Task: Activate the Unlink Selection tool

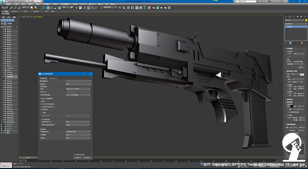Action: (x=15, y=8)
